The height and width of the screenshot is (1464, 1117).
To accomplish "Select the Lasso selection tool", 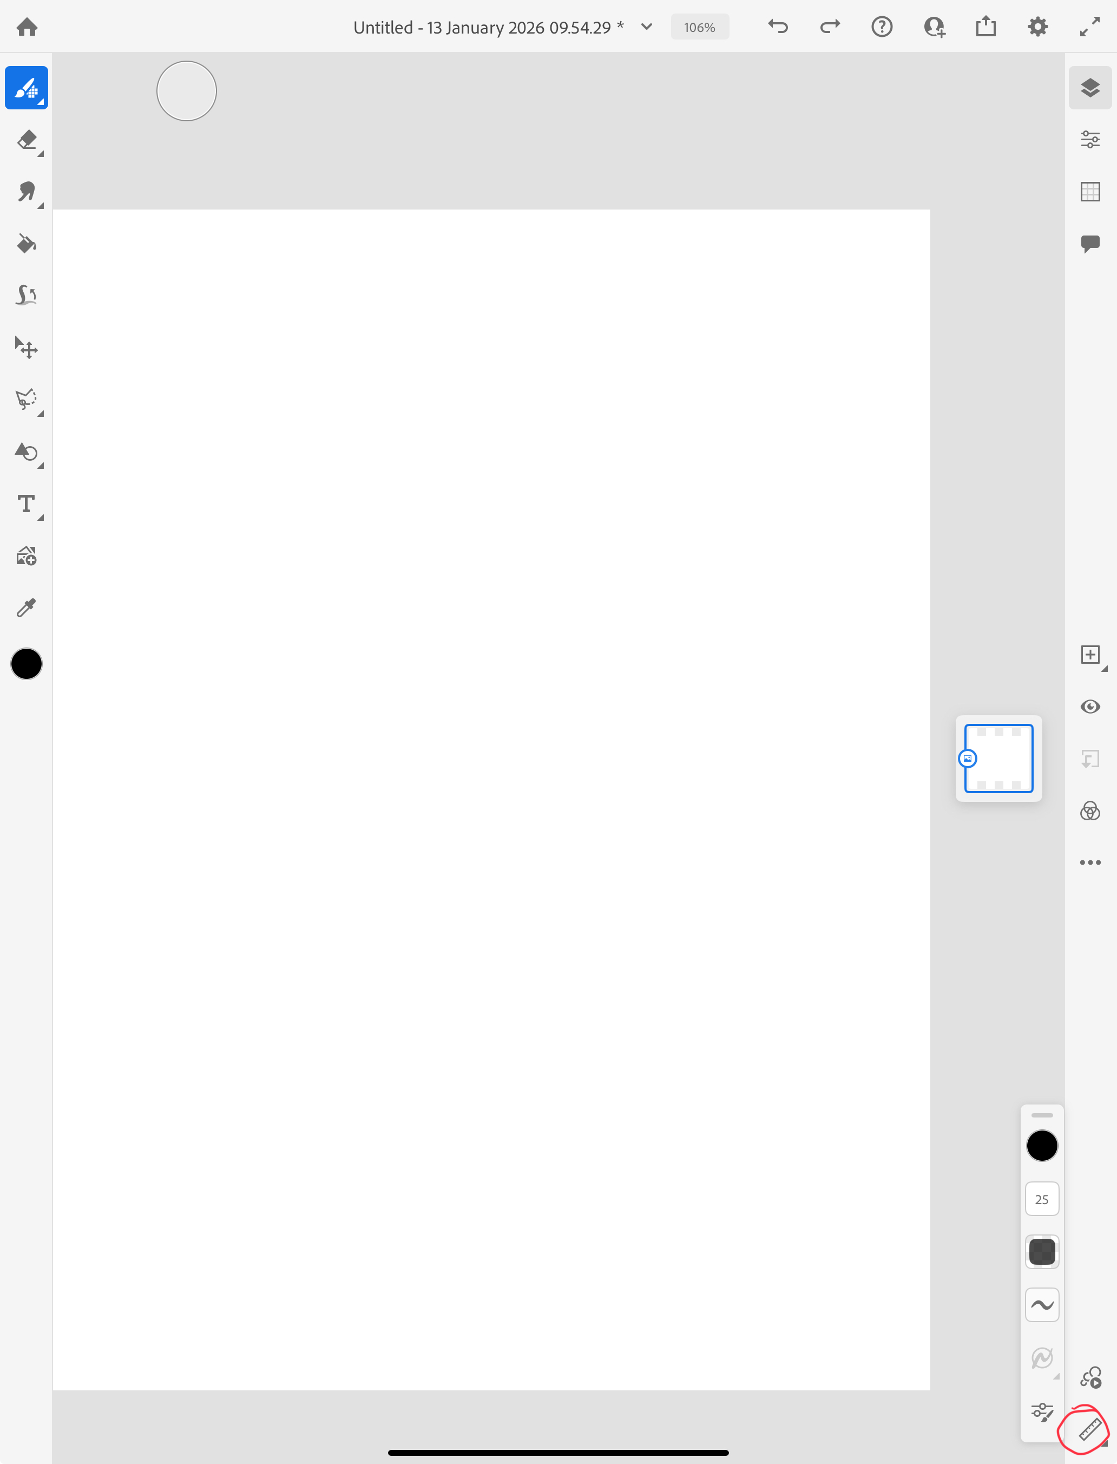I will (x=27, y=399).
